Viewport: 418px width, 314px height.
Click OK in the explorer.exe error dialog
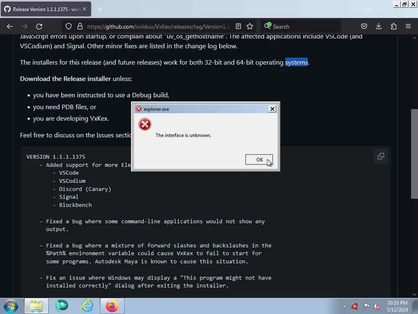coord(259,159)
